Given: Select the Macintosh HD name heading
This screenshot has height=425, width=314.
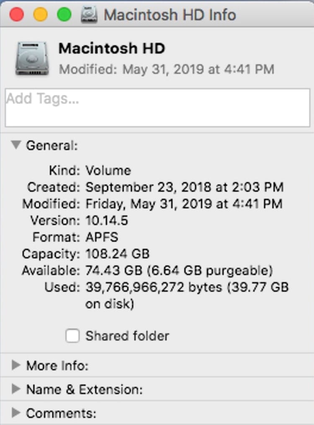Looking at the screenshot, I should click(111, 49).
